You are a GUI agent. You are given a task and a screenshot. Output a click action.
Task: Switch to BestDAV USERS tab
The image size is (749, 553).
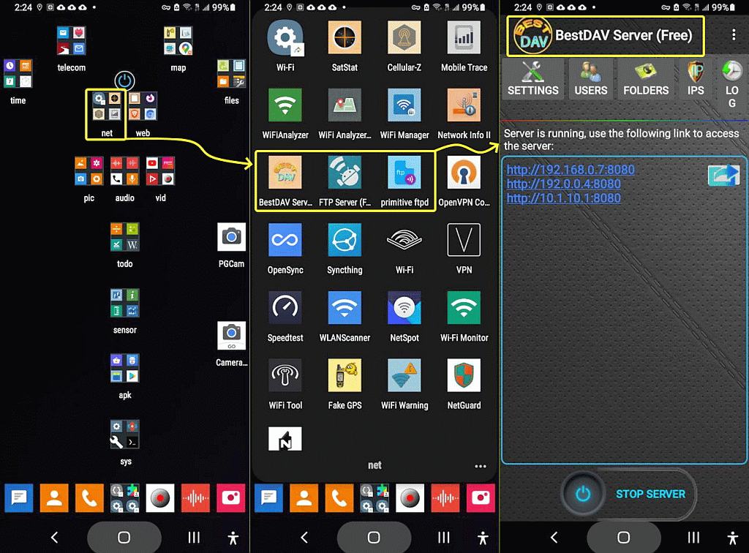coord(591,79)
